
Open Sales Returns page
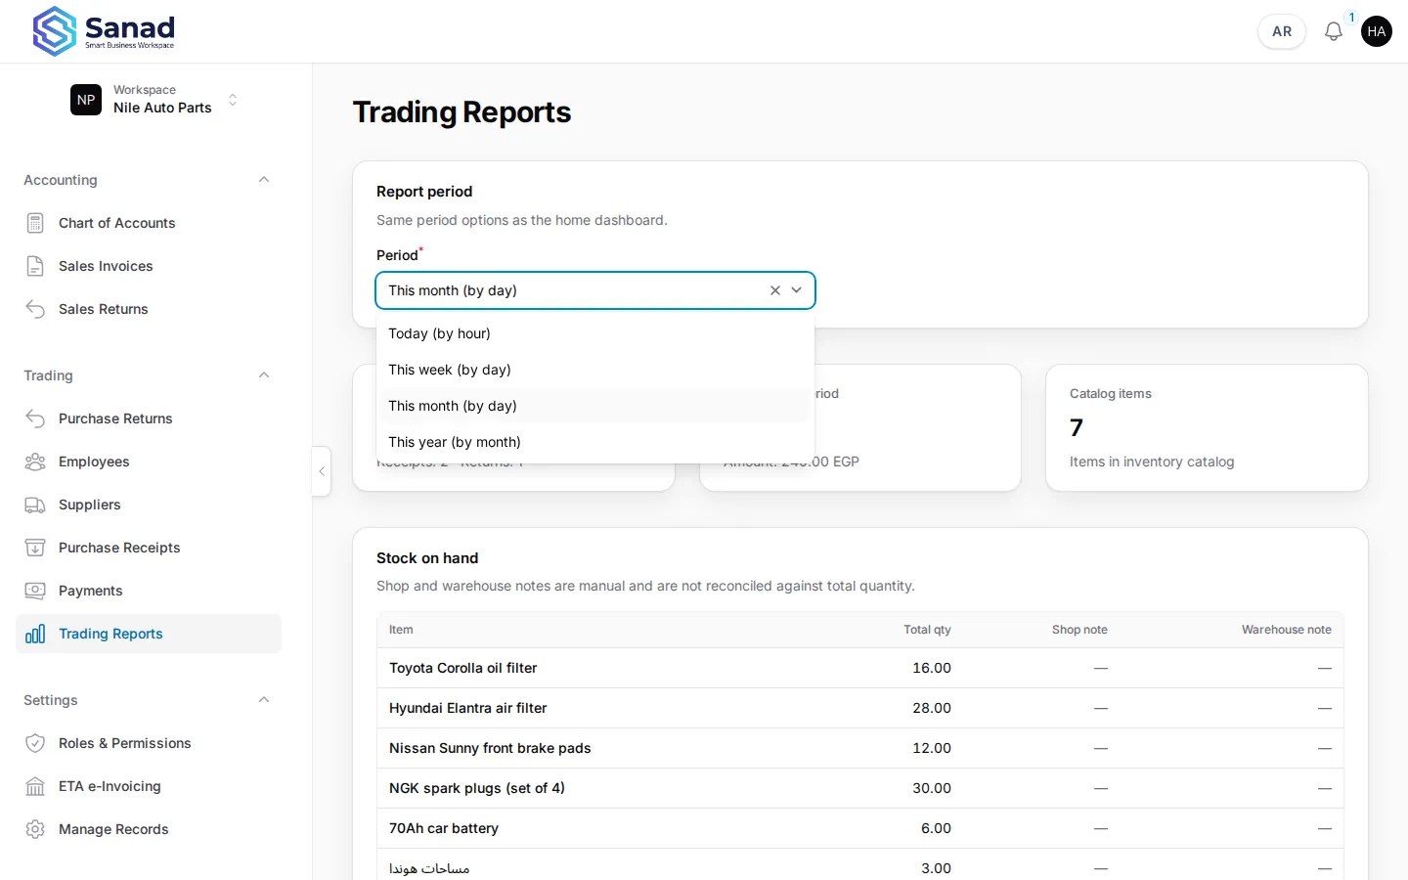149,309
